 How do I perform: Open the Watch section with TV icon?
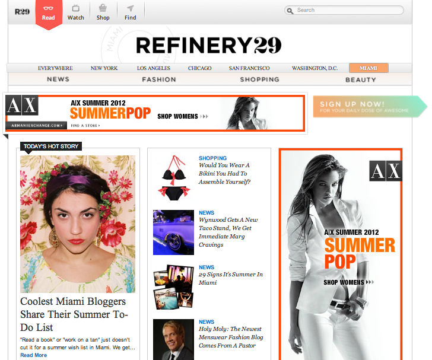(x=76, y=13)
